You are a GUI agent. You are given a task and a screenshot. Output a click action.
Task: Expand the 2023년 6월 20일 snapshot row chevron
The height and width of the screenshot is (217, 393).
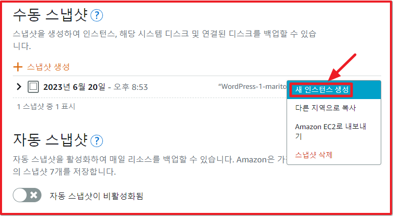click(19, 87)
